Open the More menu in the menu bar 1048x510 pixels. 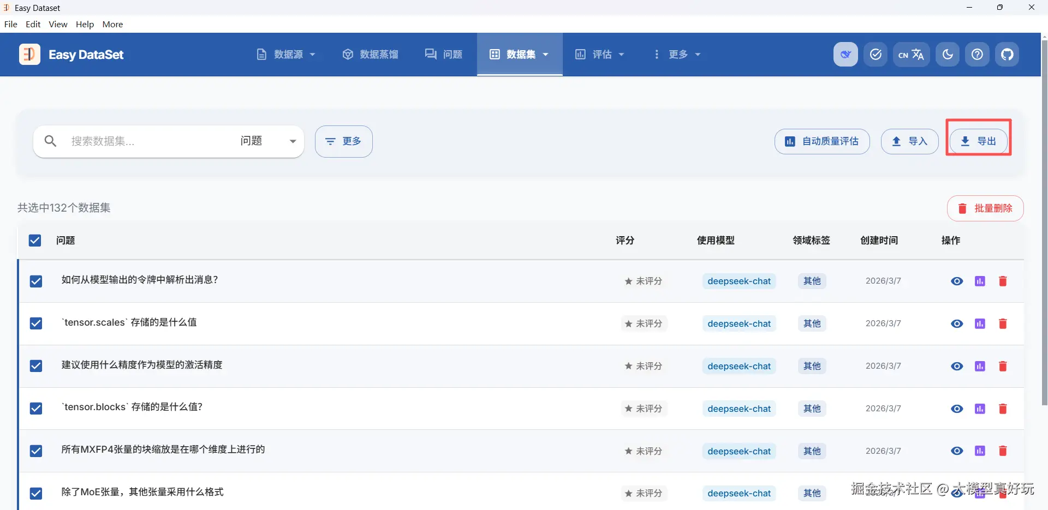click(x=112, y=25)
